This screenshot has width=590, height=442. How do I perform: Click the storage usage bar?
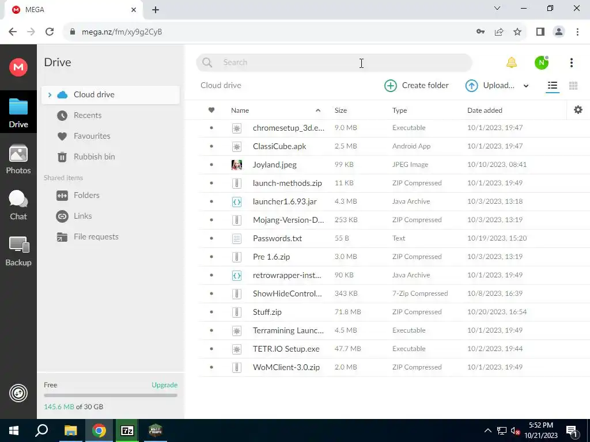(111, 395)
